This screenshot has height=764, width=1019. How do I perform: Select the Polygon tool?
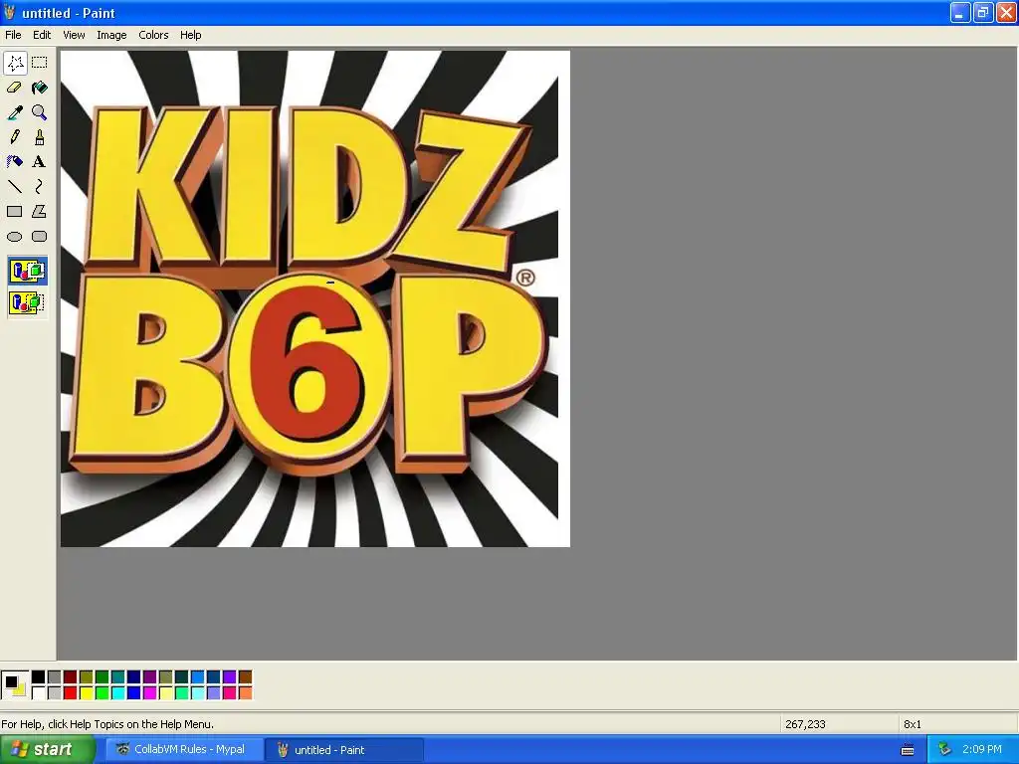[40, 211]
